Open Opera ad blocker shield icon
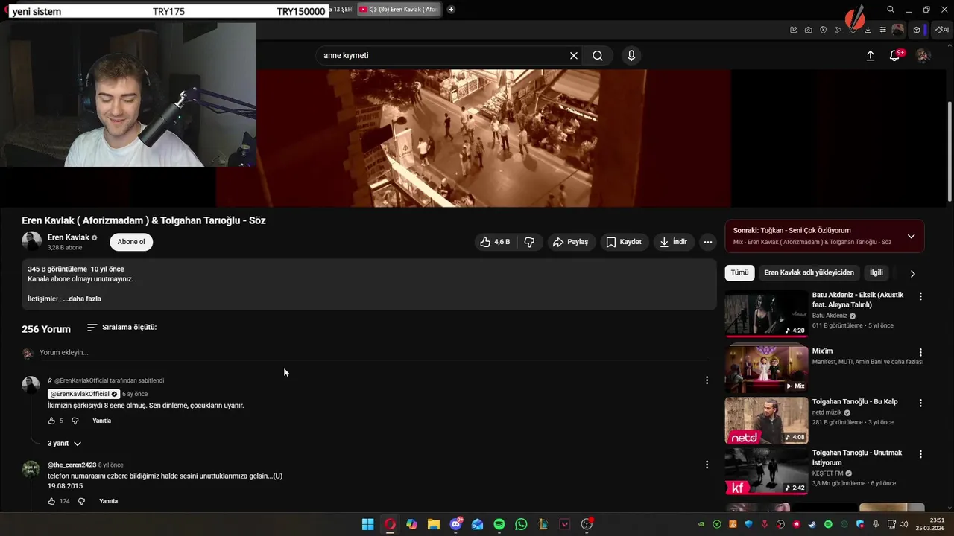Screen dimensions: 954x536 [x=823, y=30]
